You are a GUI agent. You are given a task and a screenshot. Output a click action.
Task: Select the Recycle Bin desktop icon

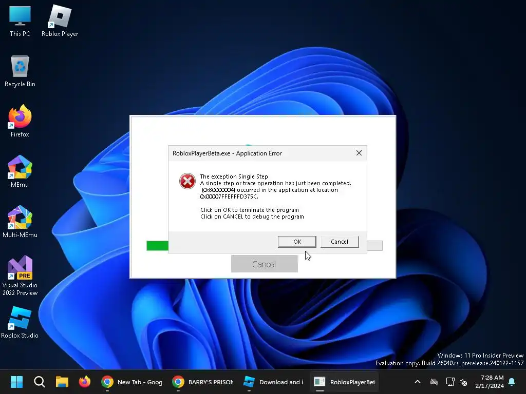pos(20,71)
